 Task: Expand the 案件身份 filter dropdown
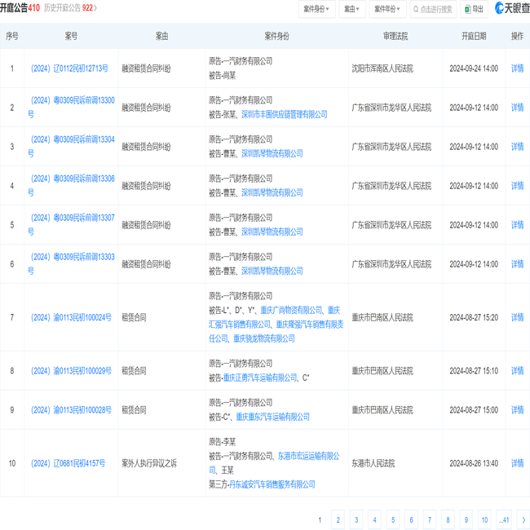[x=317, y=9]
